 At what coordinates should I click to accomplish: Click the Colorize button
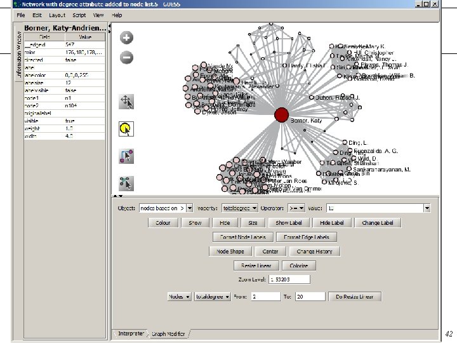pos(299,266)
